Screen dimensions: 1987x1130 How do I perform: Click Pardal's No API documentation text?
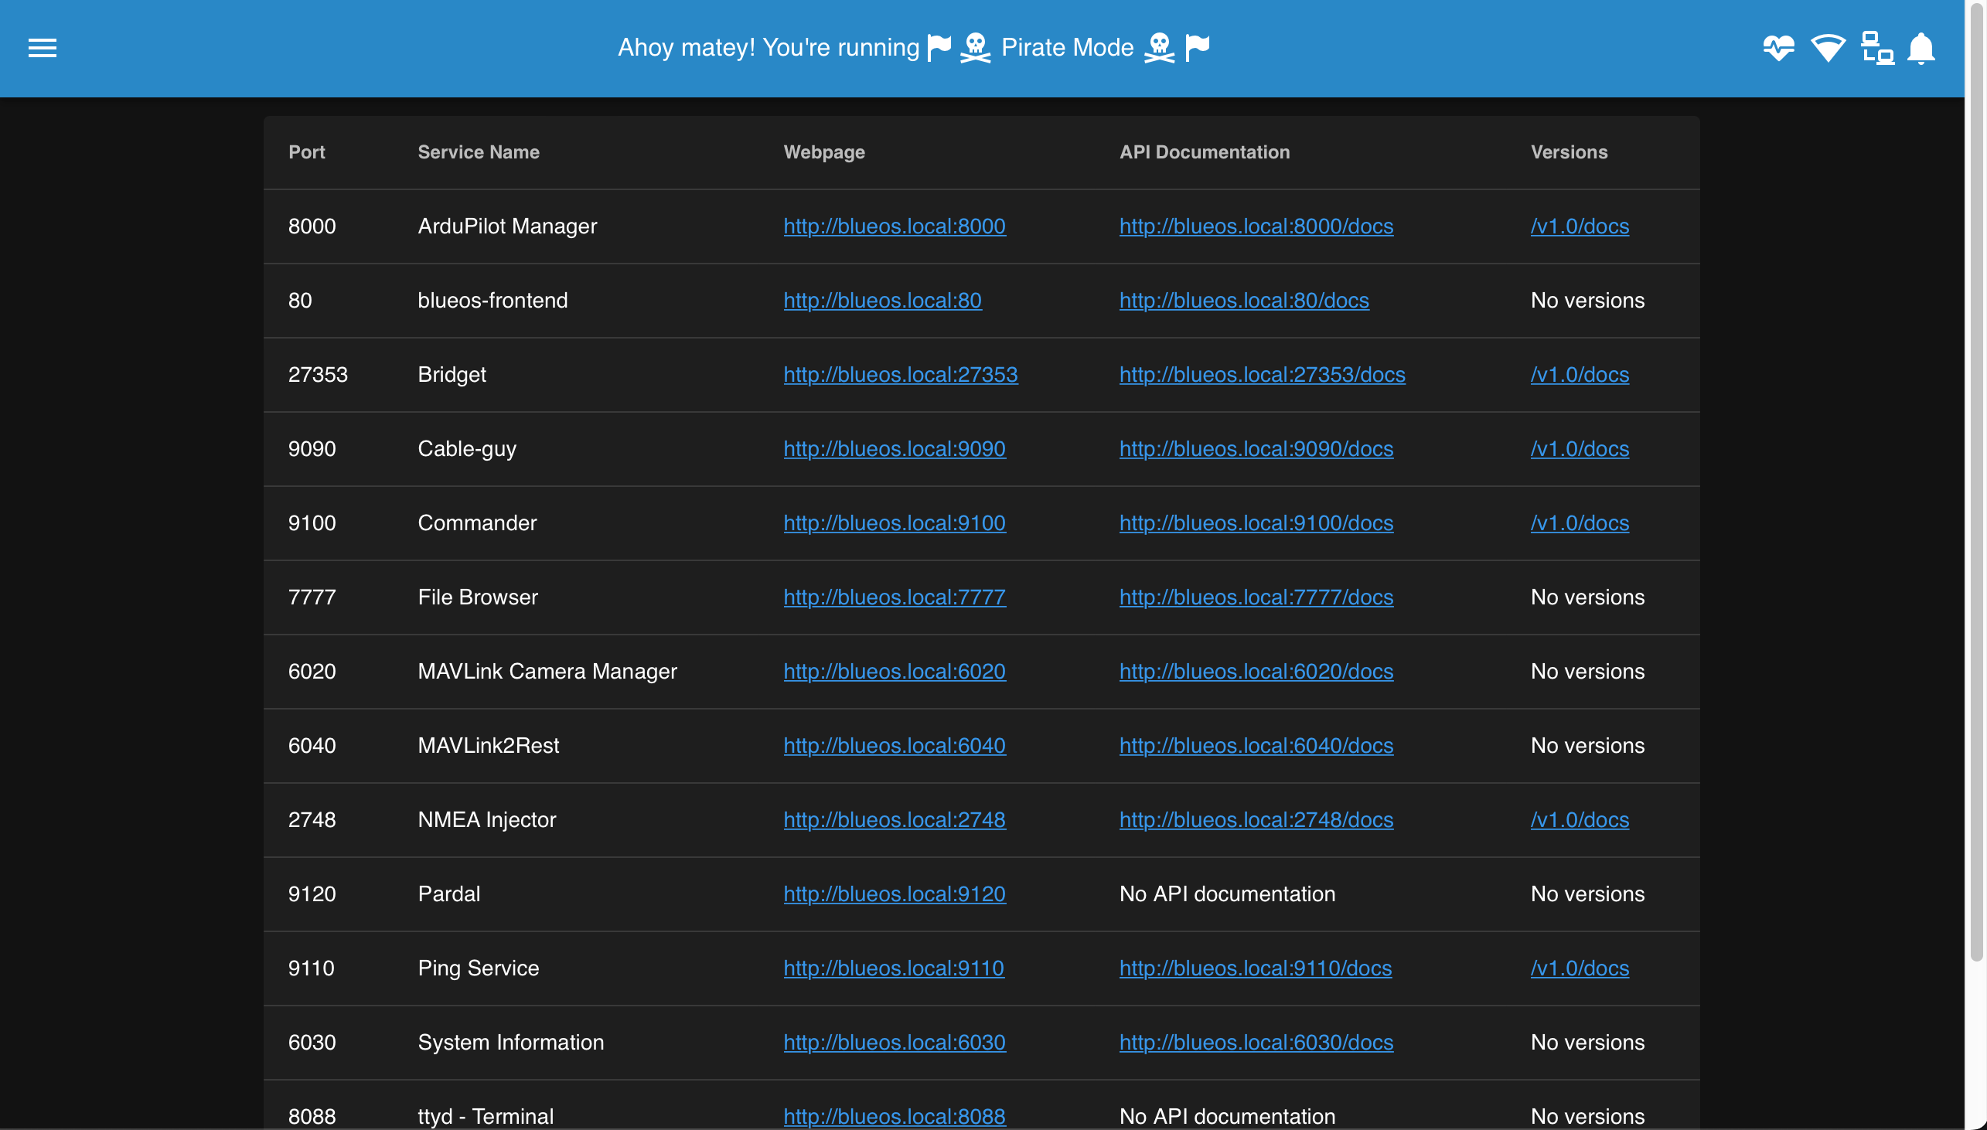1227,894
